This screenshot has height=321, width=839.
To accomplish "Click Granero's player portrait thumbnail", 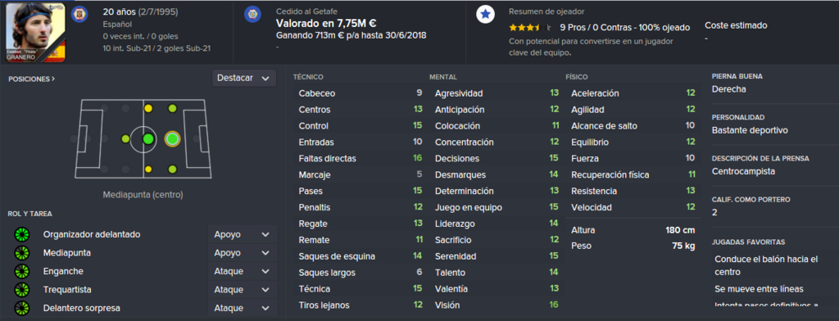I will pyautogui.click(x=36, y=33).
